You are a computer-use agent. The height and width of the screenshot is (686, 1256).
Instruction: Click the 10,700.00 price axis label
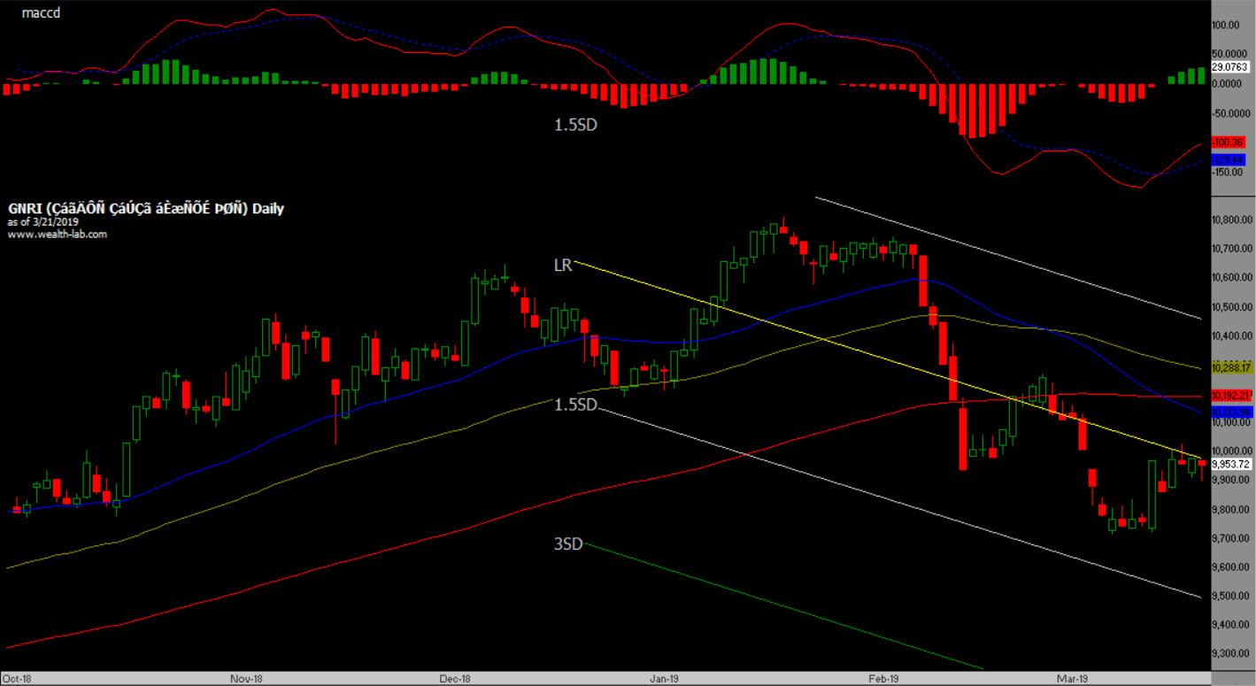coord(1231,249)
